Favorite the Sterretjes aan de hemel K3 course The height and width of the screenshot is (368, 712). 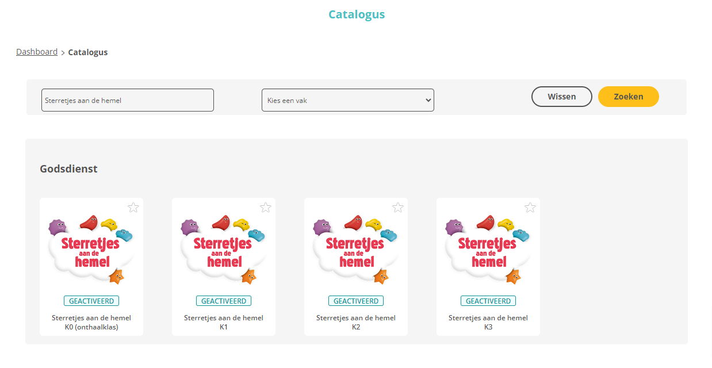pyautogui.click(x=530, y=207)
